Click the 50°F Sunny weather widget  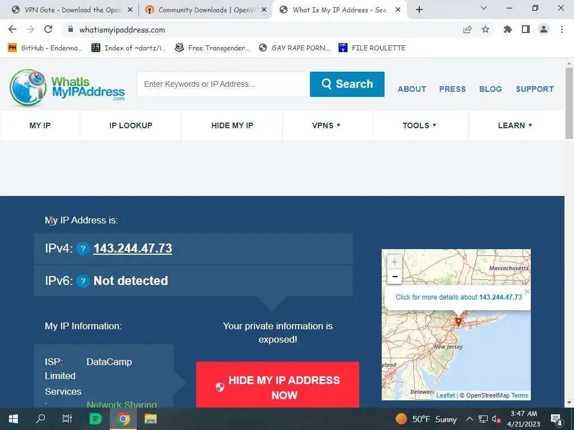(x=427, y=419)
